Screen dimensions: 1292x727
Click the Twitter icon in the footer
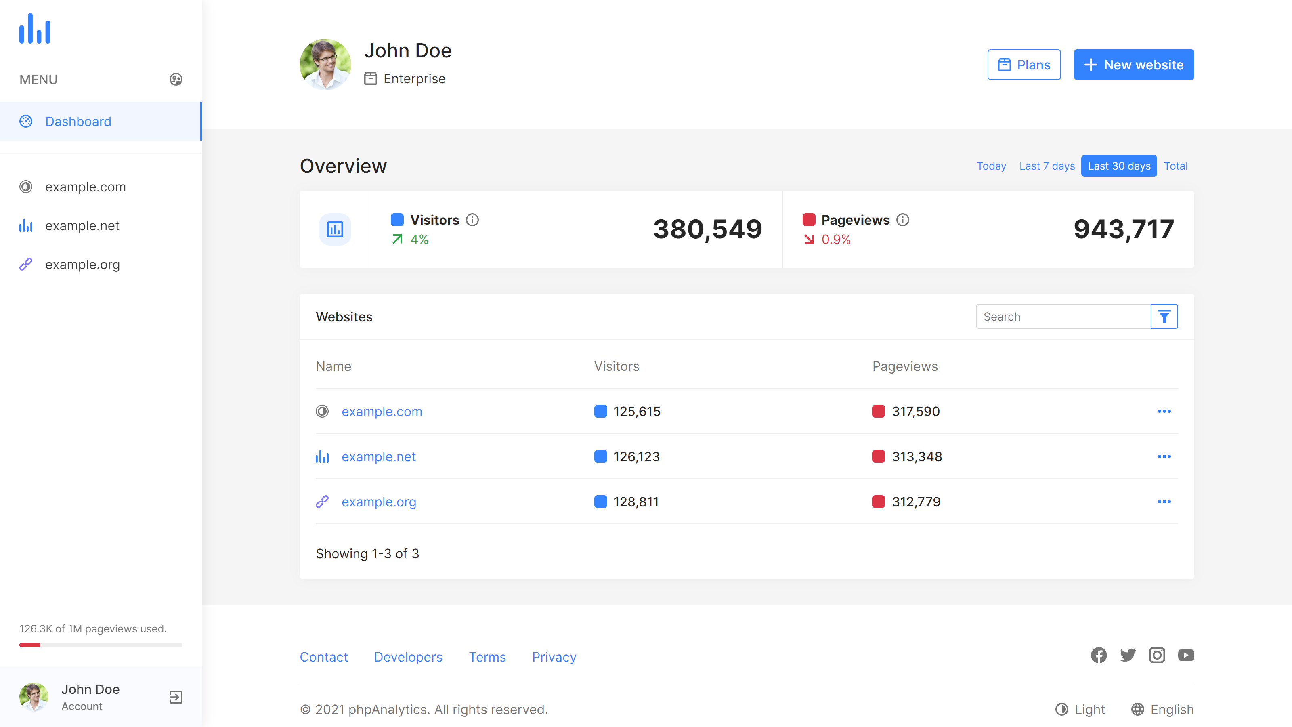click(x=1128, y=655)
